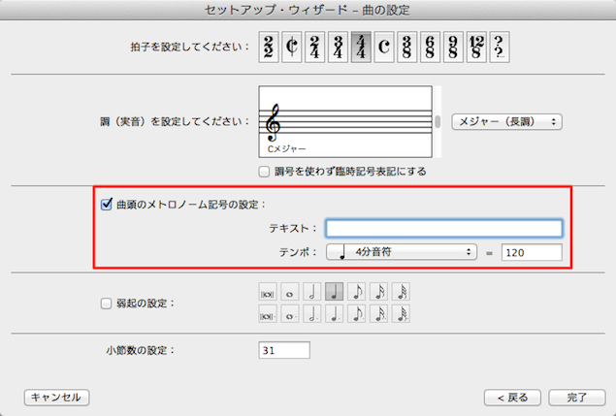616x416 pixels.
Task: Finish setup with the 完了 button
Action: pyautogui.click(x=577, y=398)
